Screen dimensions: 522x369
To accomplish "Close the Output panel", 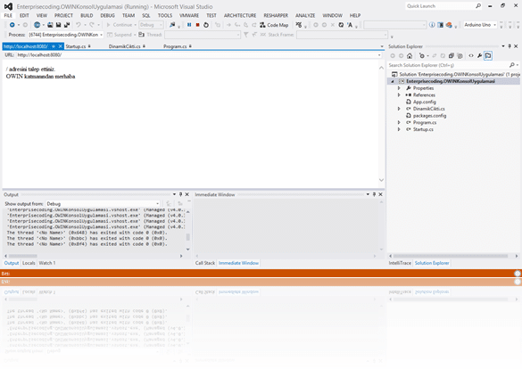I will [x=187, y=194].
